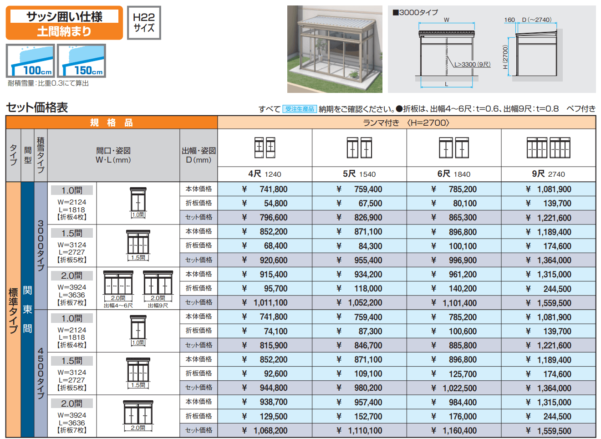Select the ランマ付き〈H=2700〉header
The height and width of the screenshot is (439, 601).
point(406,123)
